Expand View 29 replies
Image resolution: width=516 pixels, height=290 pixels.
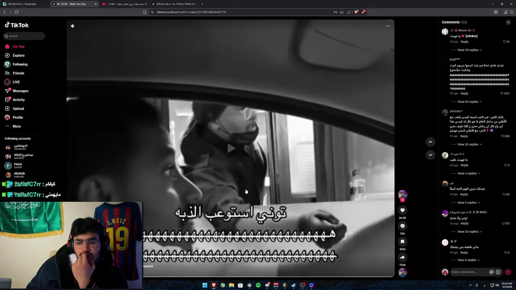click(469, 145)
